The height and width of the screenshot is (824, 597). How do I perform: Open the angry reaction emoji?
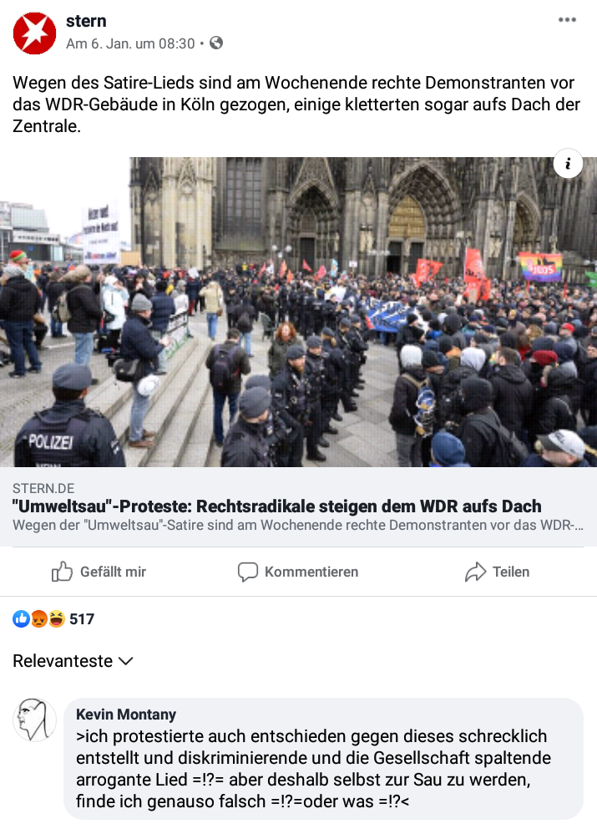coord(39,619)
